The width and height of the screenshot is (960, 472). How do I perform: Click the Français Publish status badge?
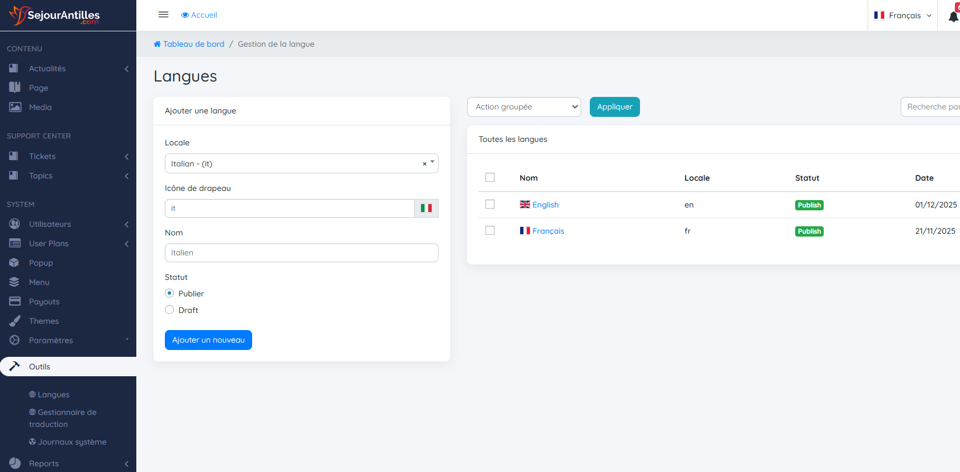coord(809,231)
